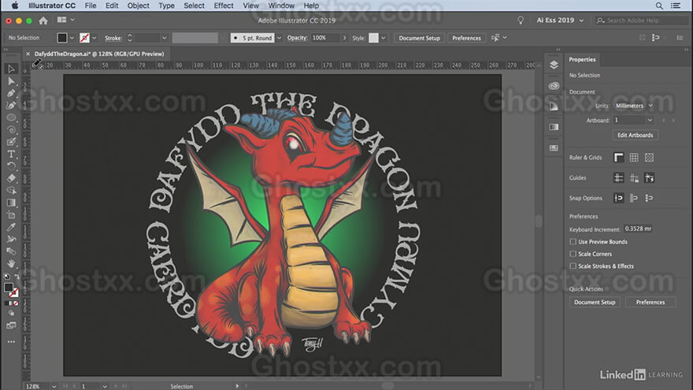Open the Style dropdown arrow

coord(384,38)
